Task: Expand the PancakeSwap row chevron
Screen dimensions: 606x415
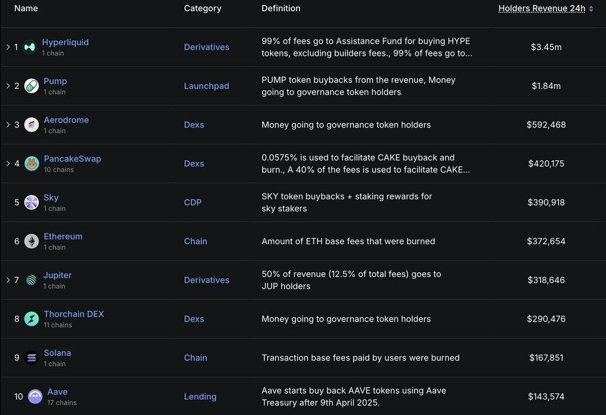Action: point(8,163)
